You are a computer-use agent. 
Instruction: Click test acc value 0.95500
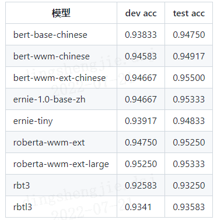tap(189, 78)
